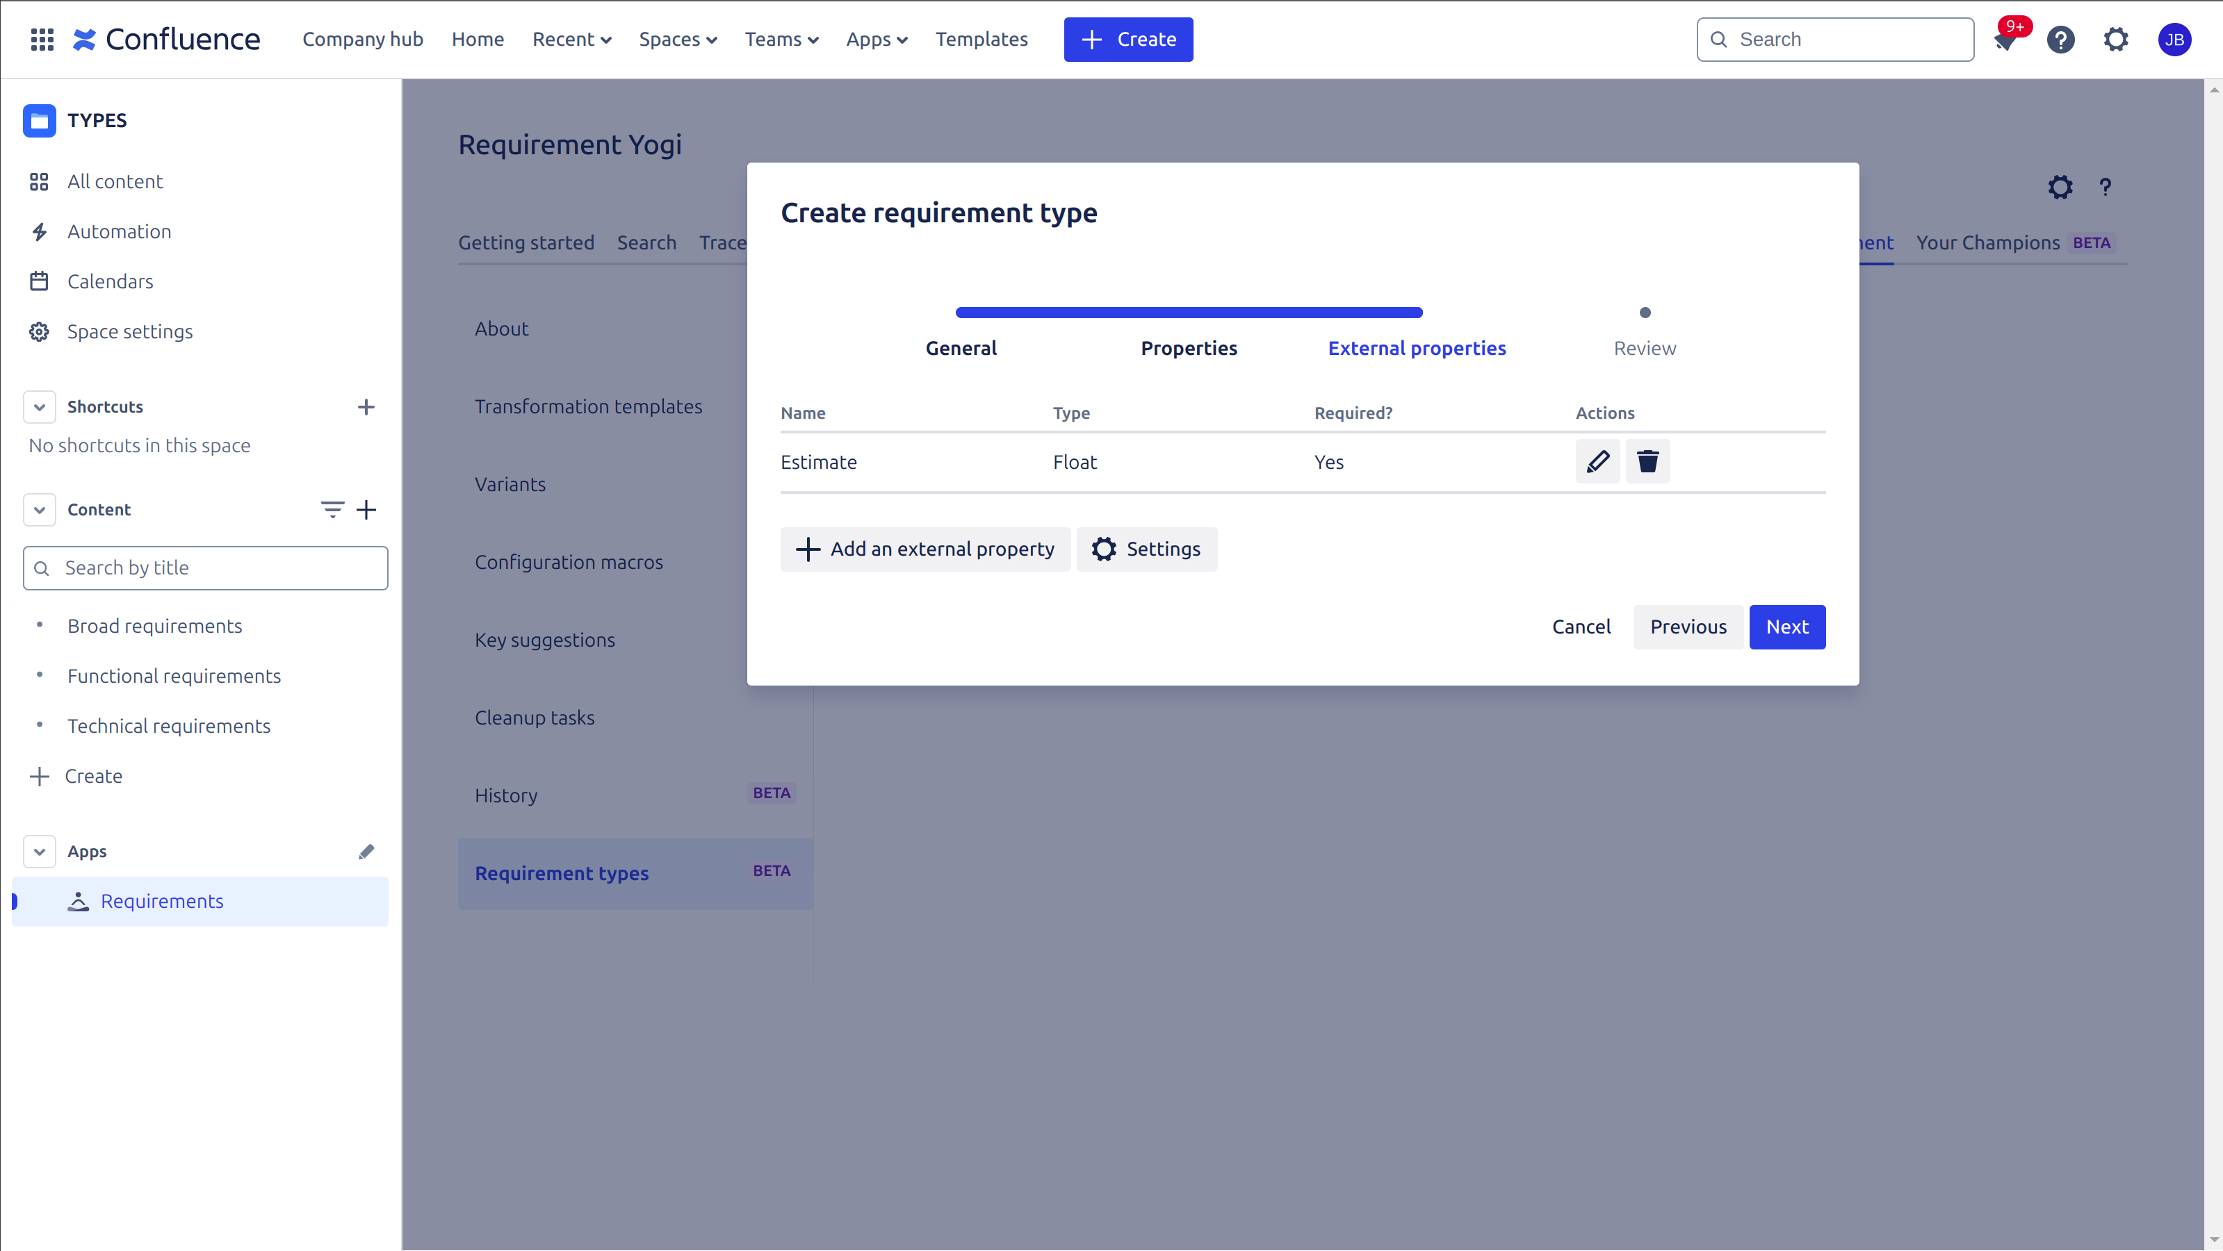Open Space settings in the sidebar
Screen dimensions: 2223x1251
pyautogui.click(x=129, y=332)
